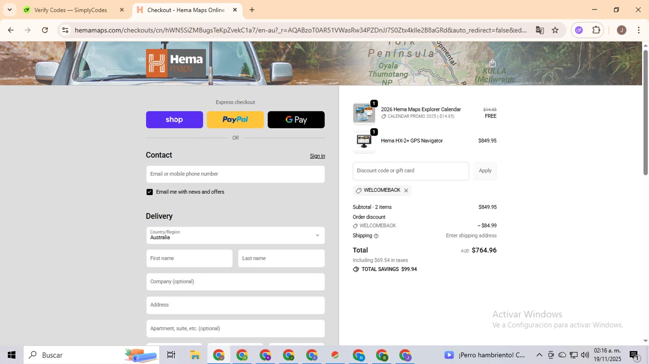
Task: Click the browser address bar URL
Action: coord(300,30)
